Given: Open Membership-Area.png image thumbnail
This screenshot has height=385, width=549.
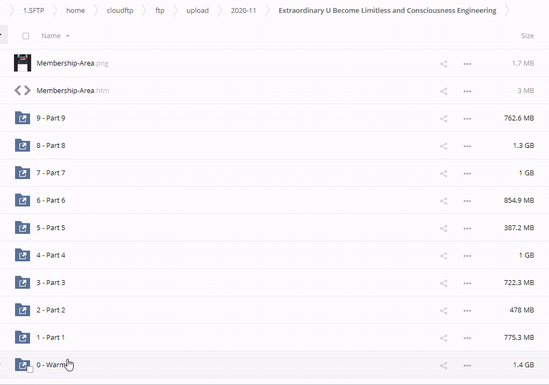Looking at the screenshot, I should coord(23,63).
